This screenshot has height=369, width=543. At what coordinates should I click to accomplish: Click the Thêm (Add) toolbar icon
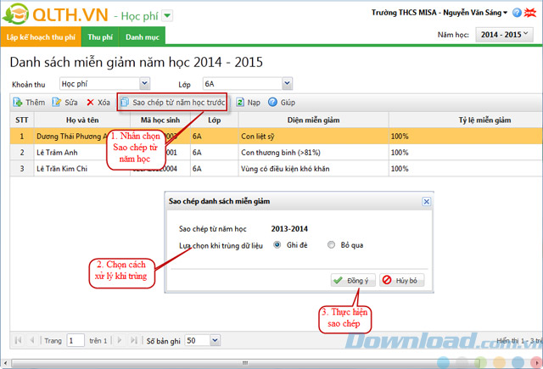point(17,102)
